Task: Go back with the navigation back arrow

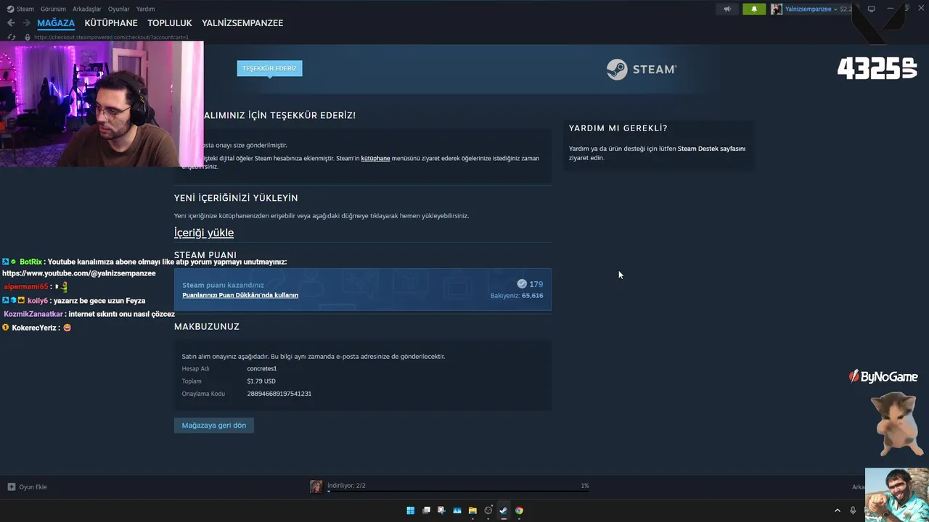Action: click(11, 23)
